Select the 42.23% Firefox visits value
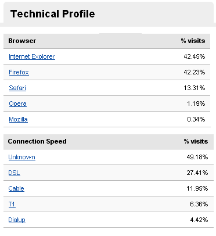Screen dimensions: 216x236 [195, 72]
